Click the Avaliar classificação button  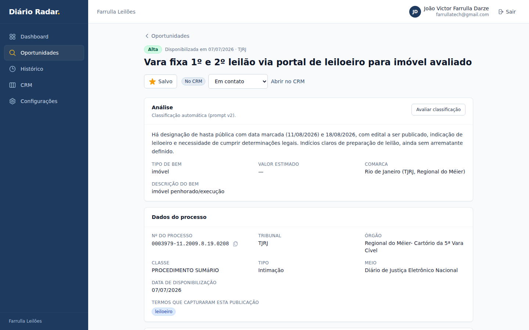point(438,110)
